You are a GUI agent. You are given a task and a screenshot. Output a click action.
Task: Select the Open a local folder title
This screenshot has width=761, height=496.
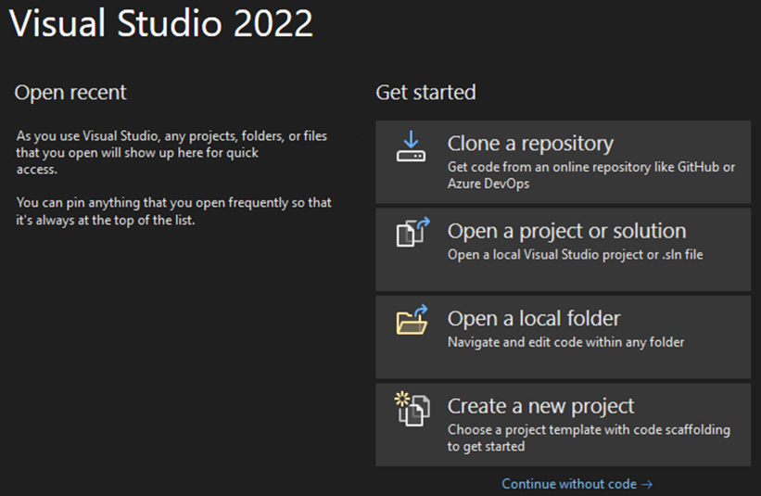(534, 319)
